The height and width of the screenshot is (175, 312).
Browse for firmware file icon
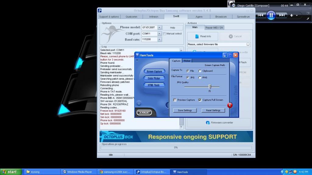pos(248,44)
